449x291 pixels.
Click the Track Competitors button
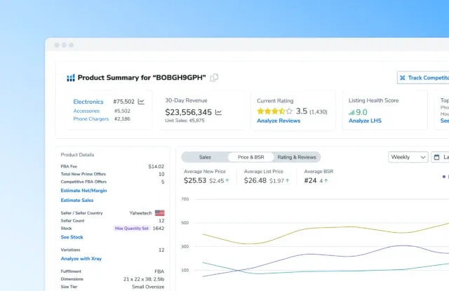[x=423, y=78]
